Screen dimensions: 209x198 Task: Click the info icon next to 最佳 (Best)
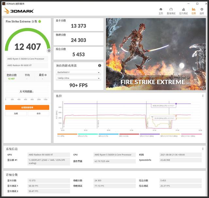click(x=46, y=75)
